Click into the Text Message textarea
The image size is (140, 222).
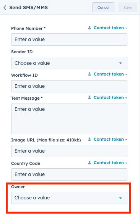coord(69,119)
